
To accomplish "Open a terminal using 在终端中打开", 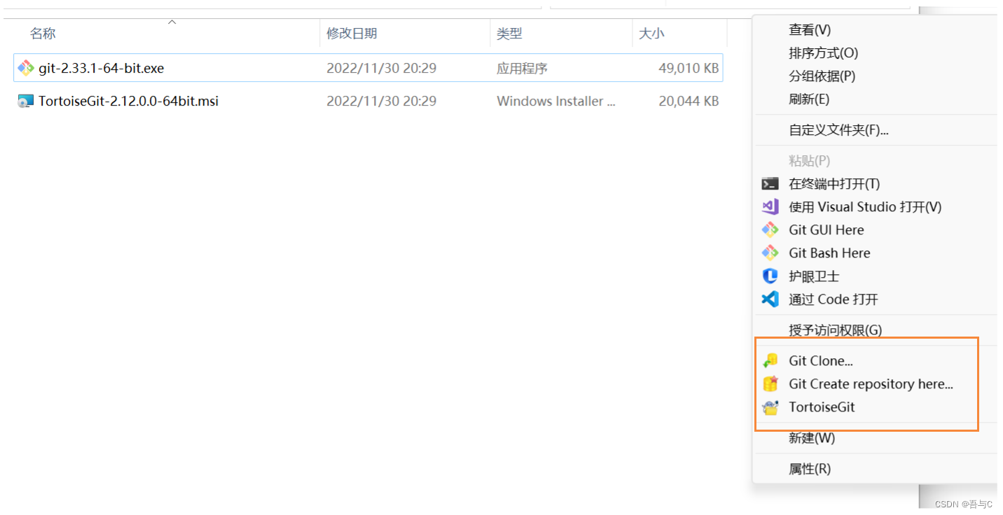I will point(834,183).
